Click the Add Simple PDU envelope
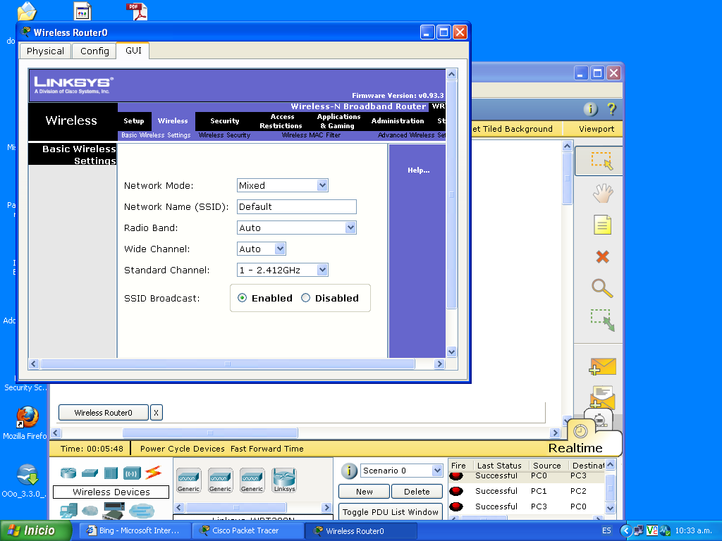The image size is (722, 541). tap(602, 366)
